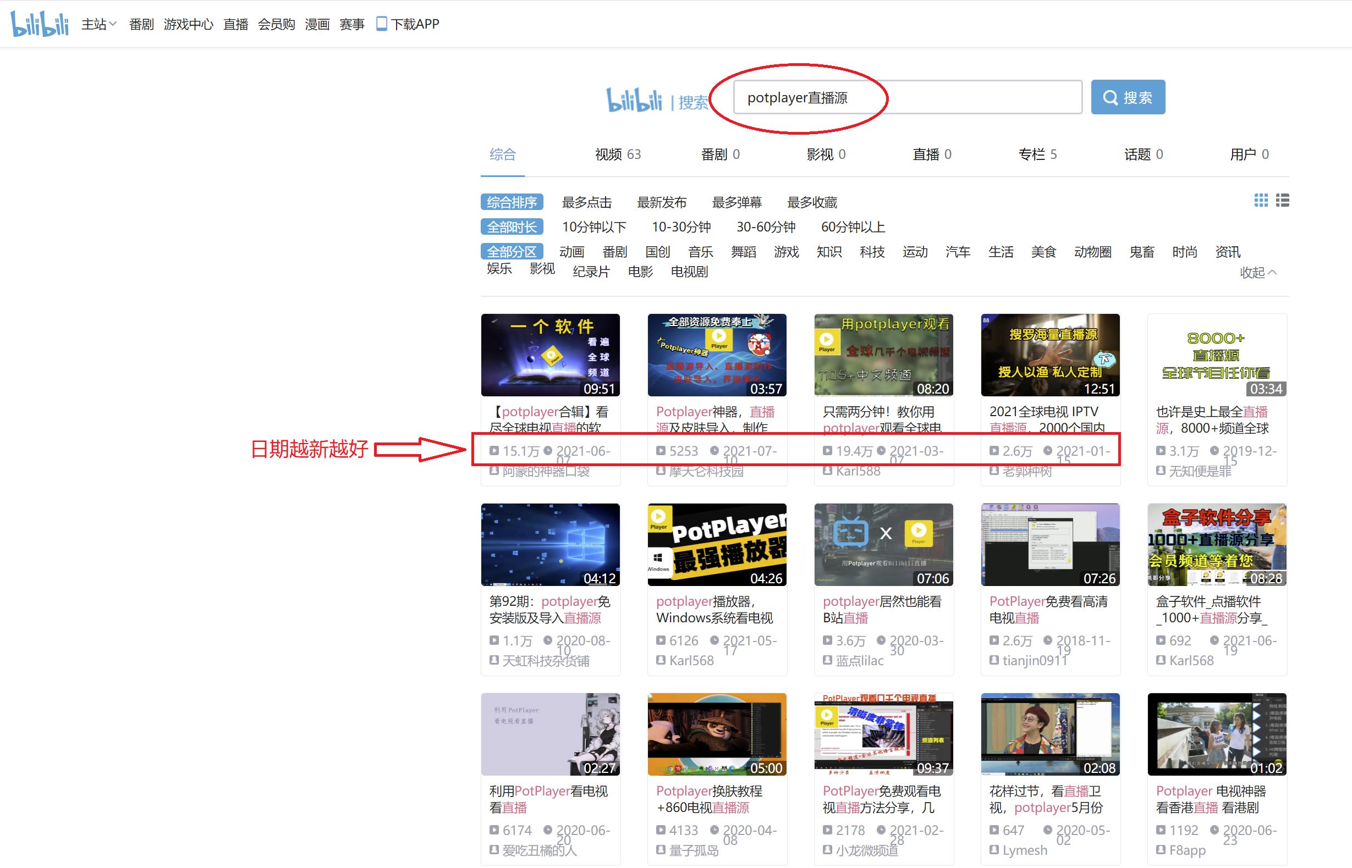1352x868 pixels.
Task: Expand the 主站 dropdown menu
Action: (98, 24)
